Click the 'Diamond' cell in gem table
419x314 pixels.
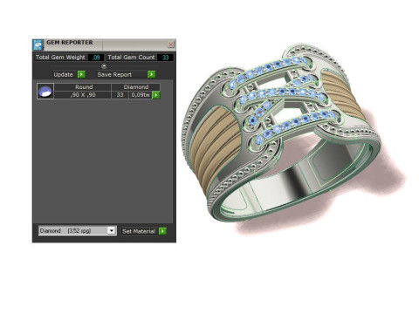136,87
